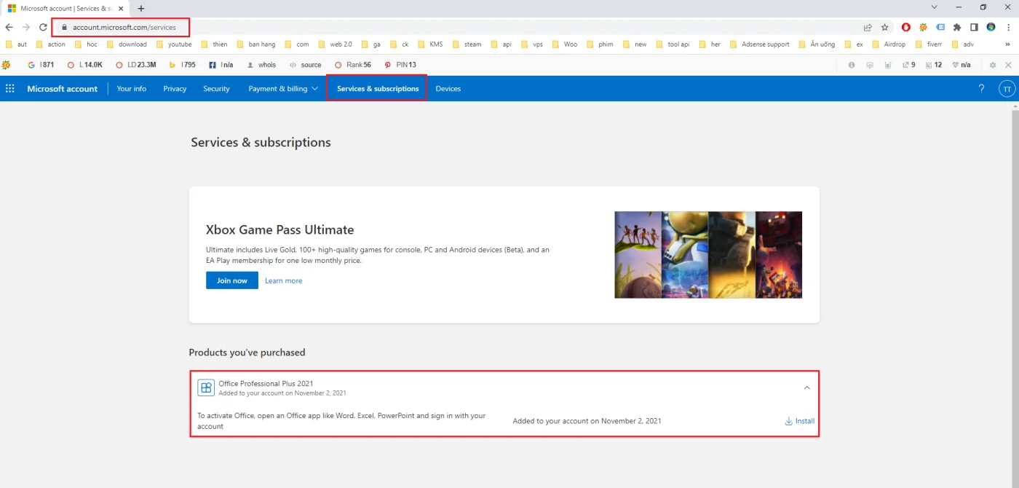1019x488 pixels.
Task: Click the Office Professional Plus product icon
Action: tap(206, 387)
